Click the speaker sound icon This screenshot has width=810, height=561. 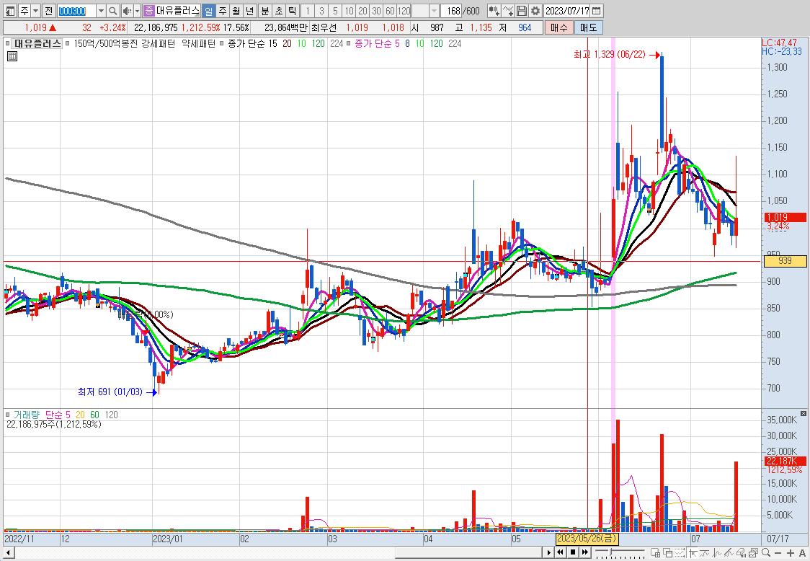[127, 10]
